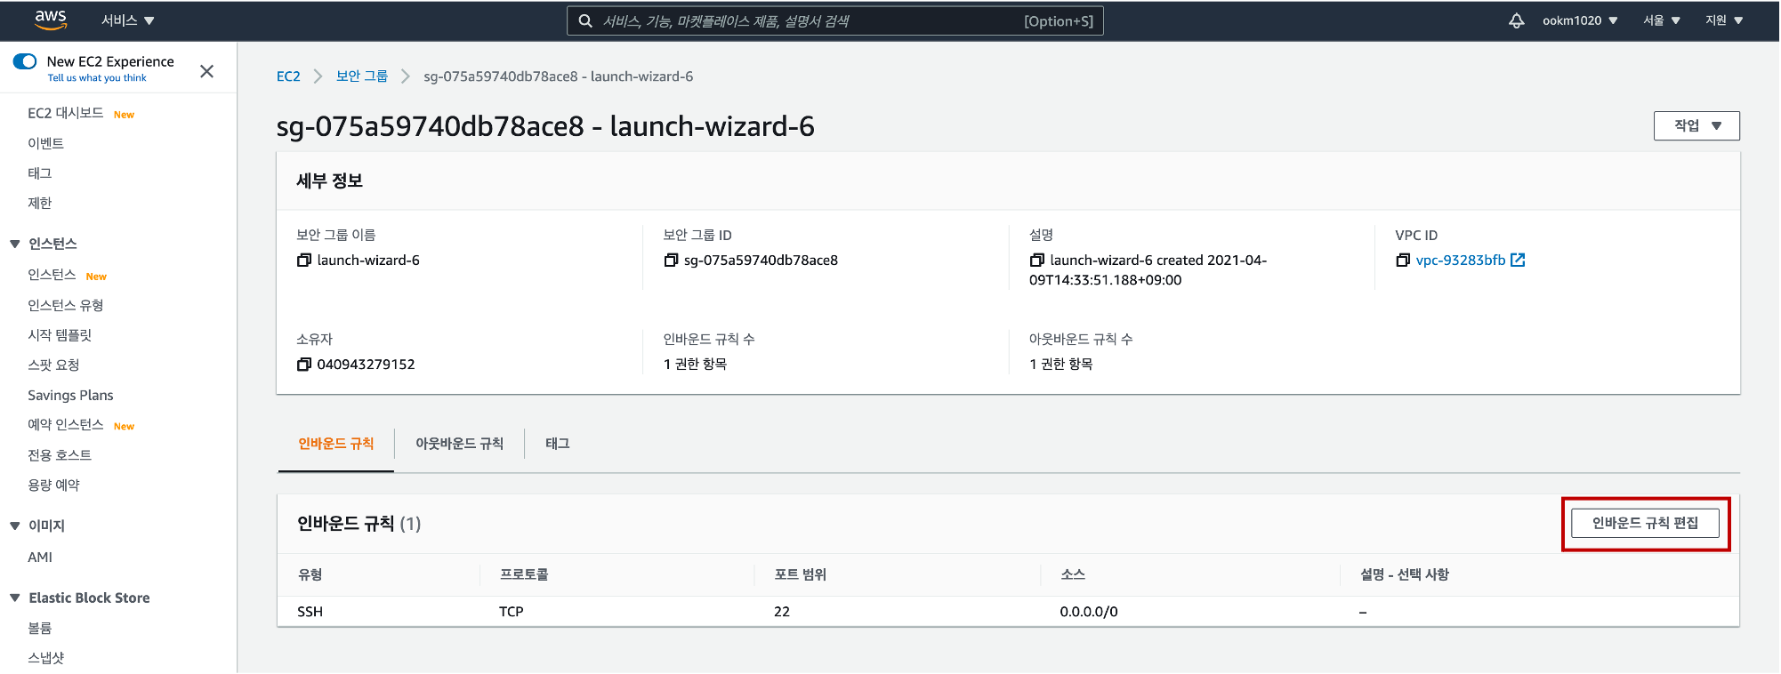Image resolution: width=1781 pixels, height=674 pixels.
Task: Click Tell us what you think link
Action: pos(97,78)
